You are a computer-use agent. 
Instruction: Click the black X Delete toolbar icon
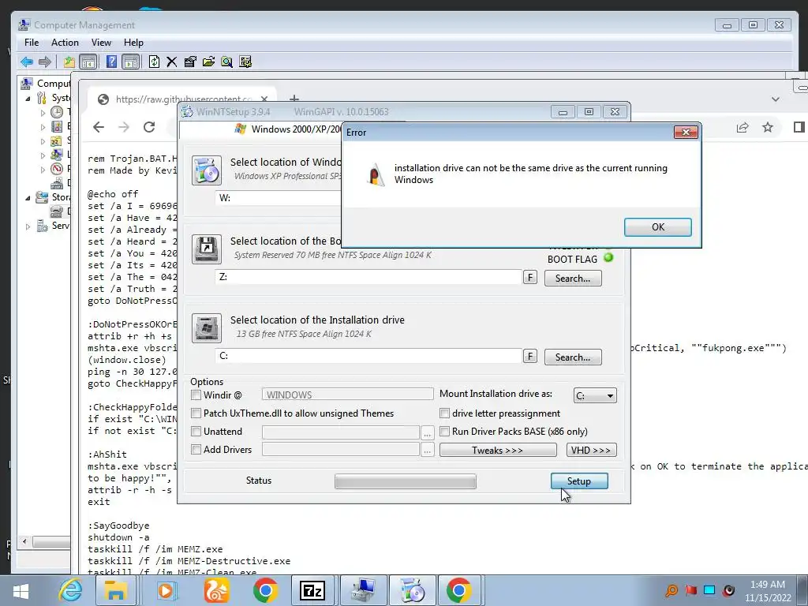(x=171, y=62)
